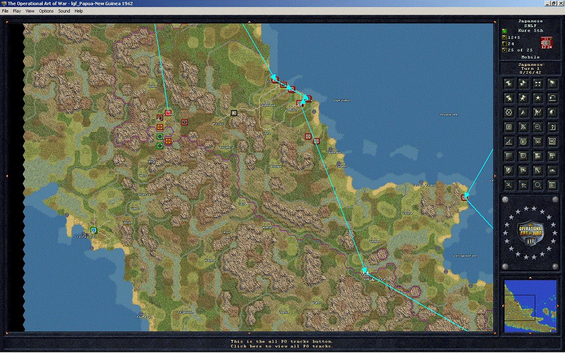Click the minimap right scroll arrow
Viewport: 565px width, 353px height.
pyautogui.click(x=559, y=306)
